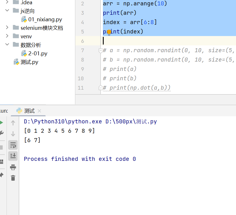Click the fold end marker at line 11
236x215 pixels.
(100, 88)
